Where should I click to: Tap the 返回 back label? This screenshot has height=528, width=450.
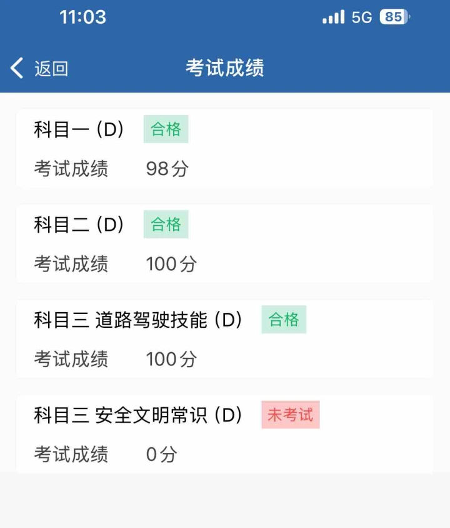51,68
